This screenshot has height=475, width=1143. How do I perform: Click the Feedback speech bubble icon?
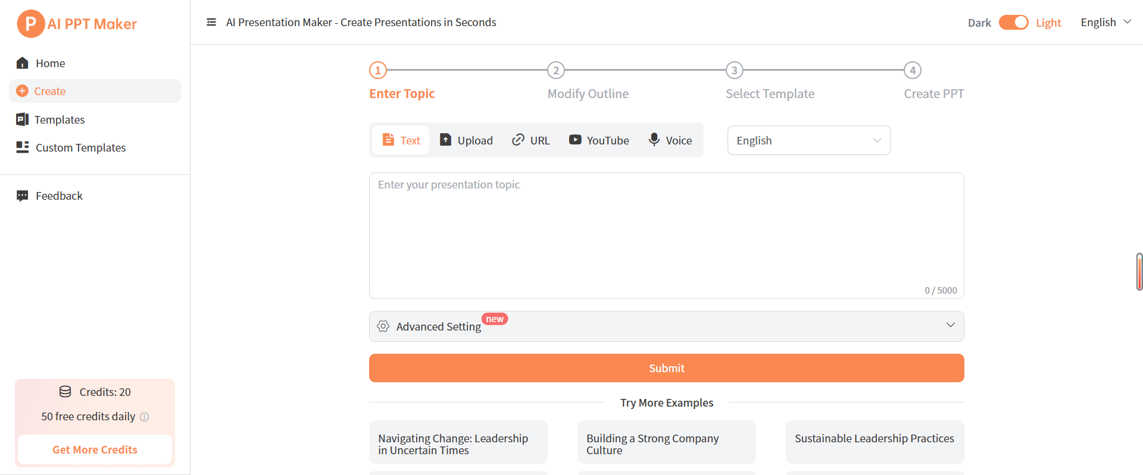[23, 196]
